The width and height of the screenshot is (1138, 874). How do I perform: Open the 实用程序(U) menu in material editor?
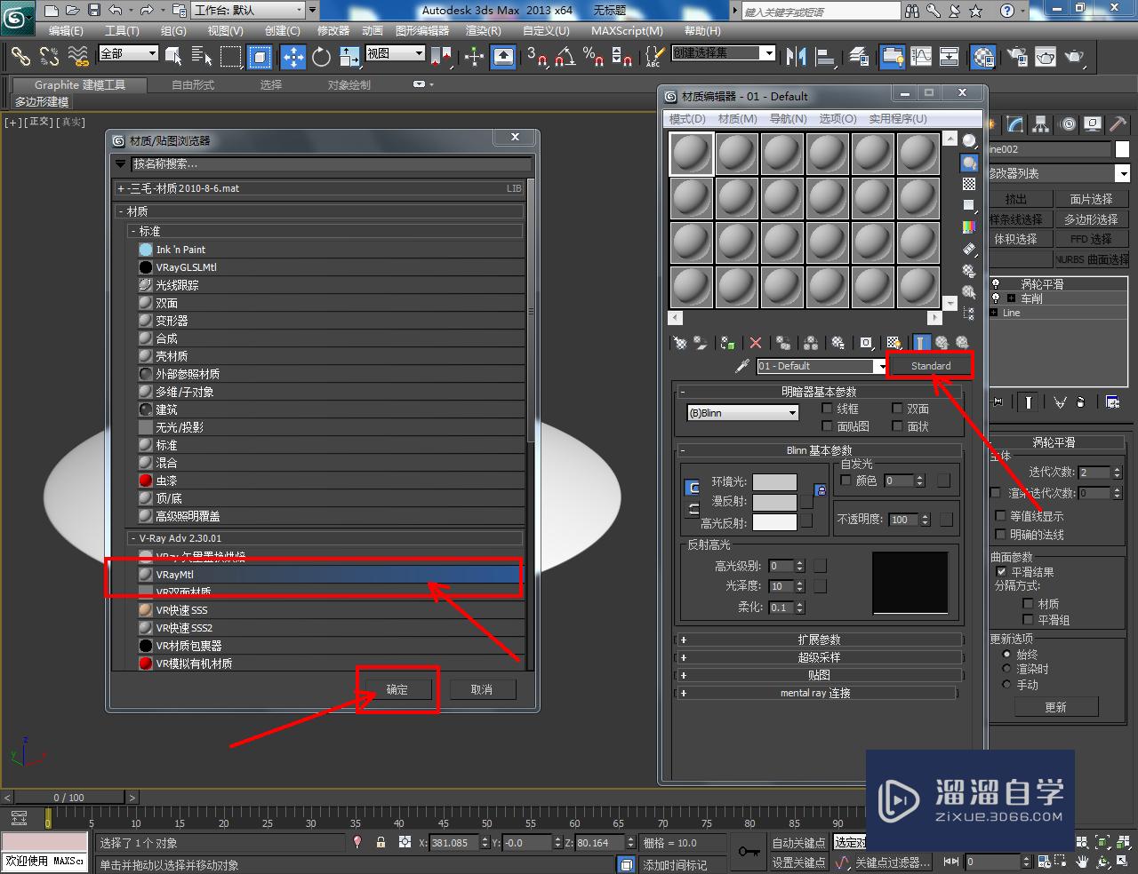(898, 119)
